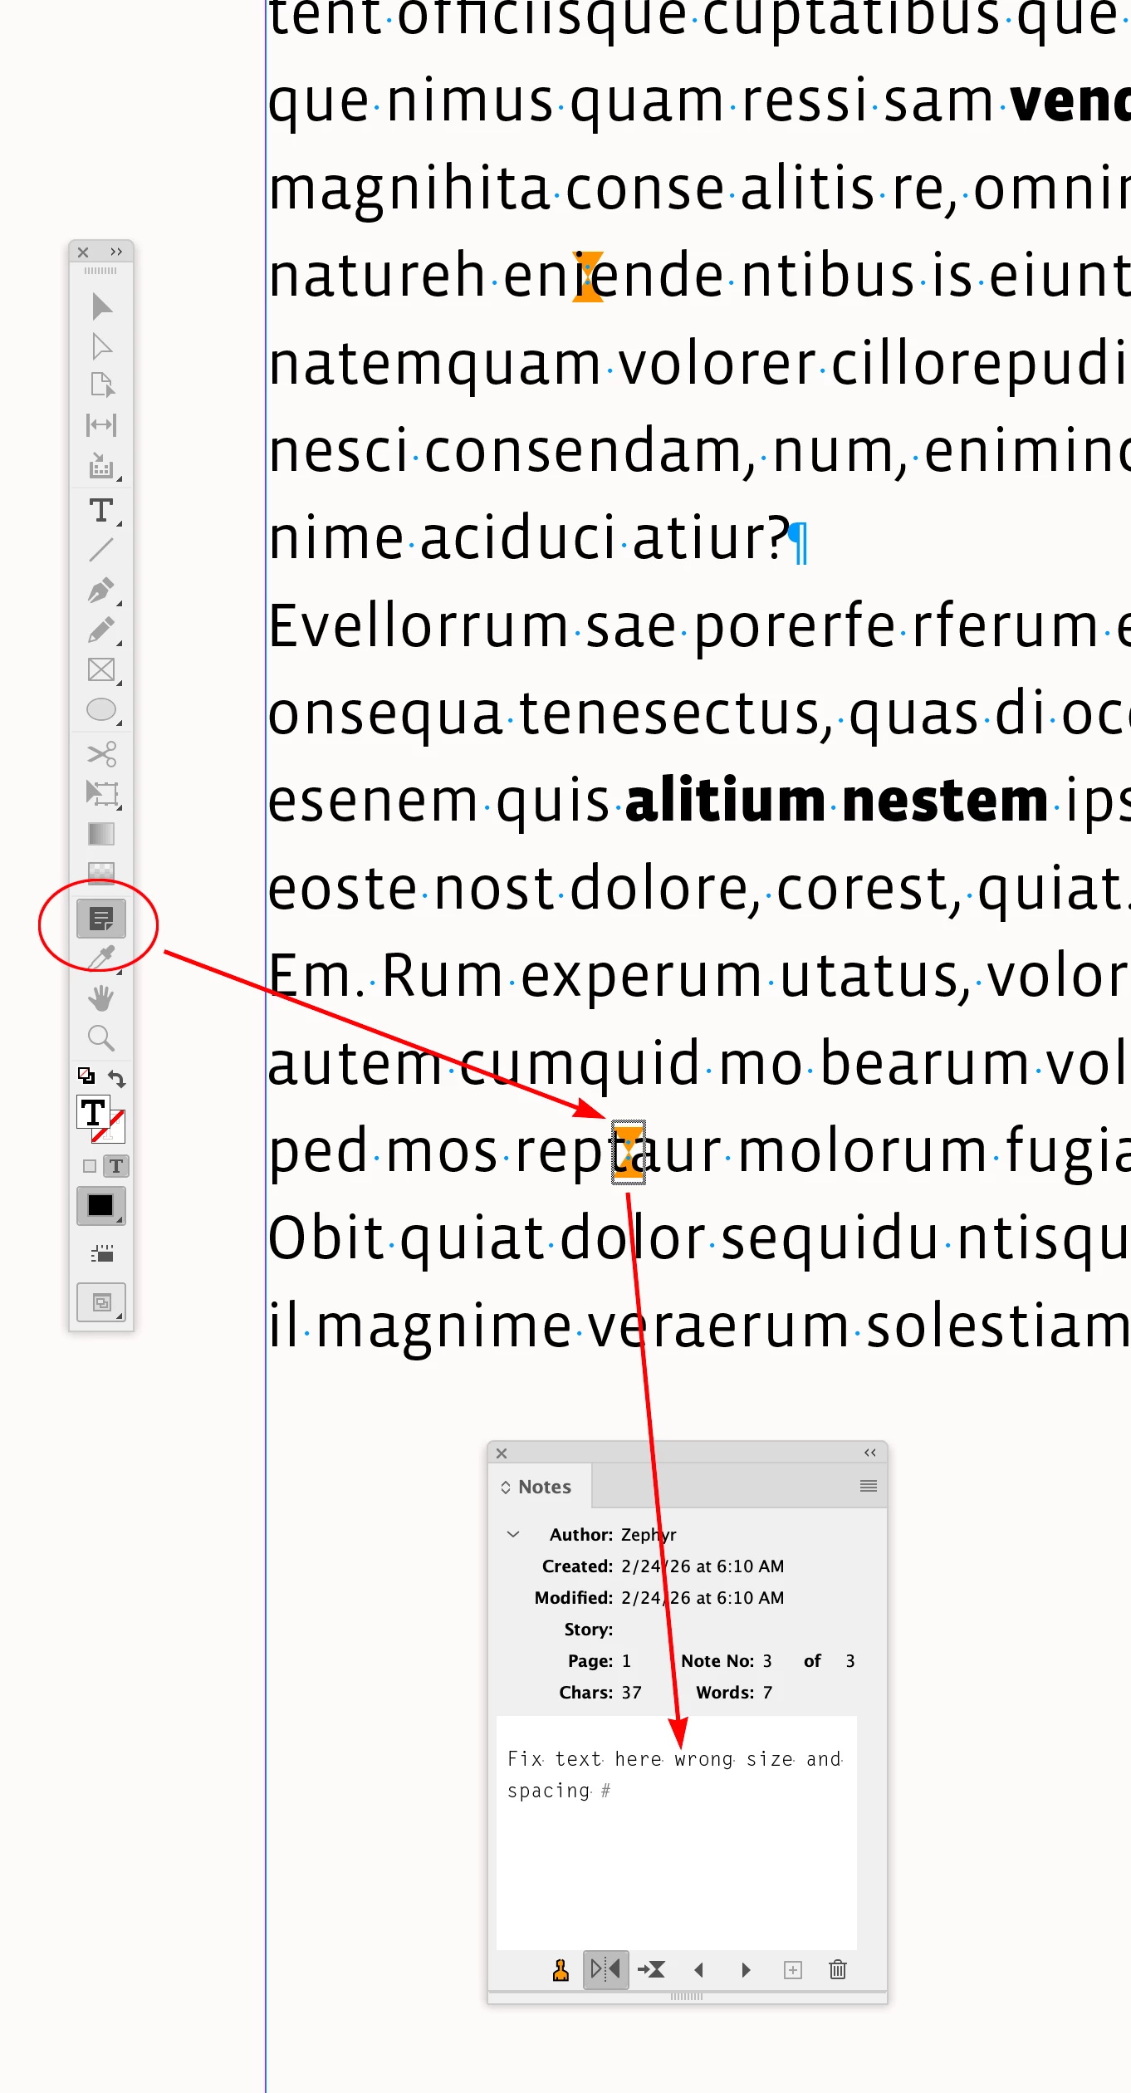1131x2093 pixels.
Task: Select the Pen tool
Action: (101, 591)
